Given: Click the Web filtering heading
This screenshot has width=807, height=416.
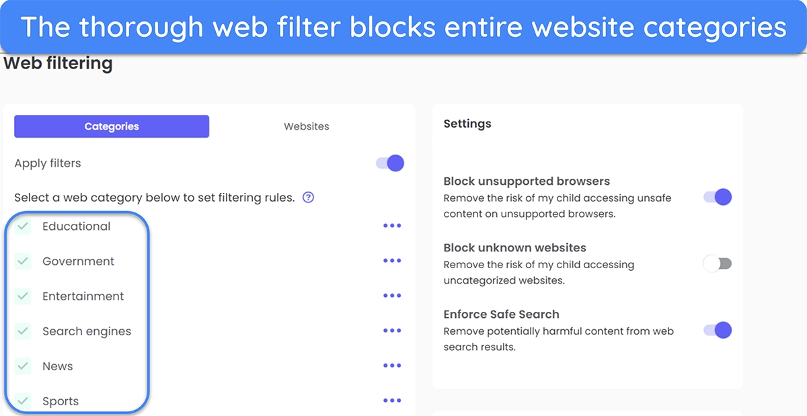Looking at the screenshot, I should [x=59, y=64].
